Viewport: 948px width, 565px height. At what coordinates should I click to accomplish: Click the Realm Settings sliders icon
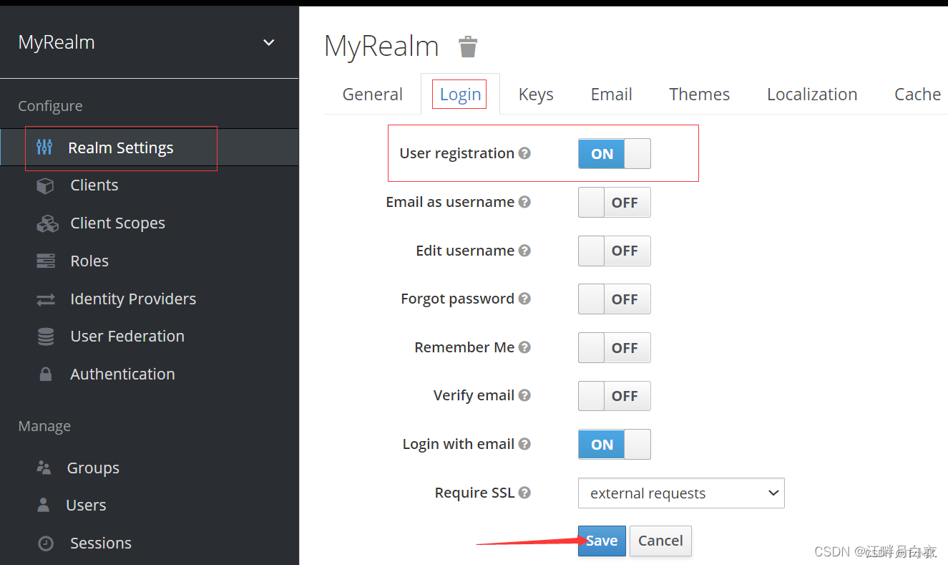pos(44,148)
